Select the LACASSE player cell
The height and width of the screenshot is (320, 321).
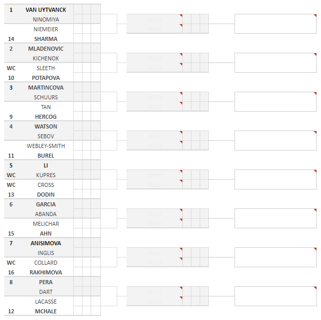point(46,302)
